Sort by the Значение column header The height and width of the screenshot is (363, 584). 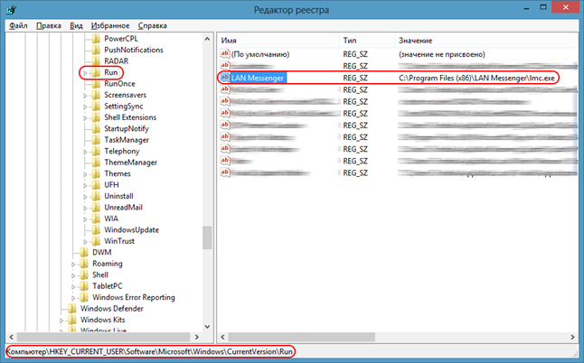click(486, 41)
